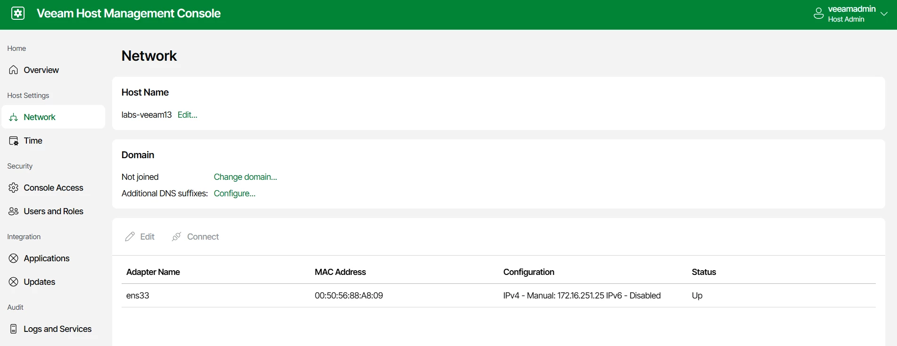Viewport: 897px width, 346px height.
Task: Click the Applications circled-x icon
Action: pos(14,258)
